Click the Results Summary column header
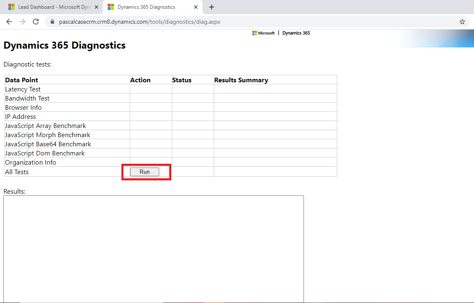Viewport: 474px width, 303px height. pos(241,80)
